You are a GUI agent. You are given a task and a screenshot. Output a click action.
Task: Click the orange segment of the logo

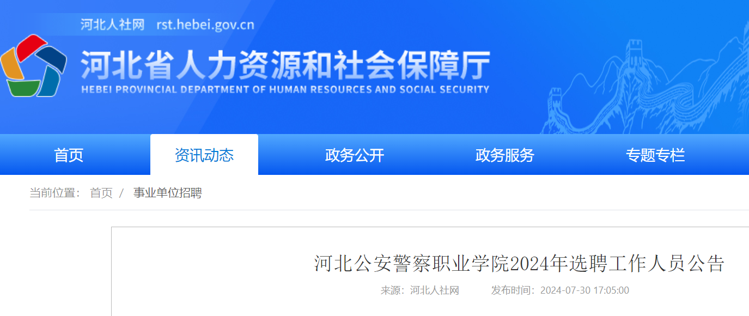(x=11, y=64)
